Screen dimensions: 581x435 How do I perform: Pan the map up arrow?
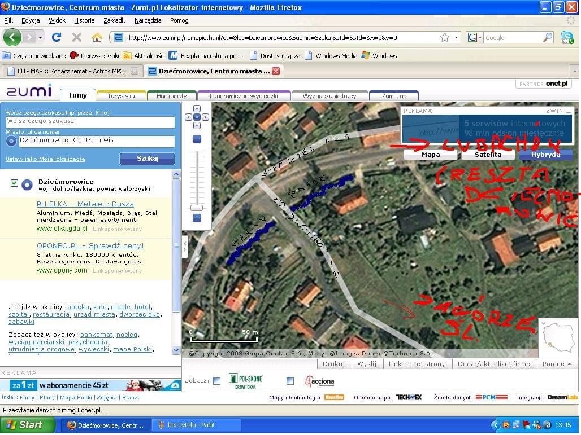click(197, 108)
